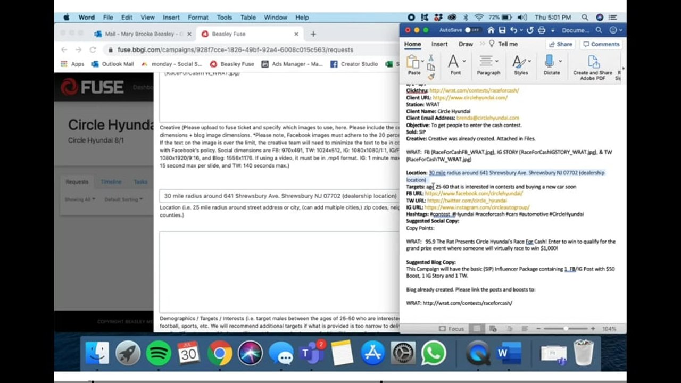Open the Creator Studio bookmark
This screenshot has height=383, width=681.
354,64
